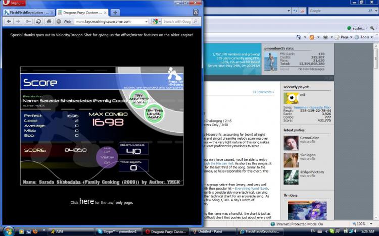Open the Tools menu in Internet Explorer

tap(364, 37)
